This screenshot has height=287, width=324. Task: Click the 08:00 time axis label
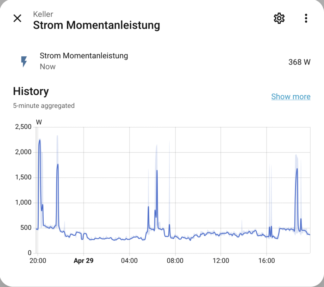[x=175, y=261]
